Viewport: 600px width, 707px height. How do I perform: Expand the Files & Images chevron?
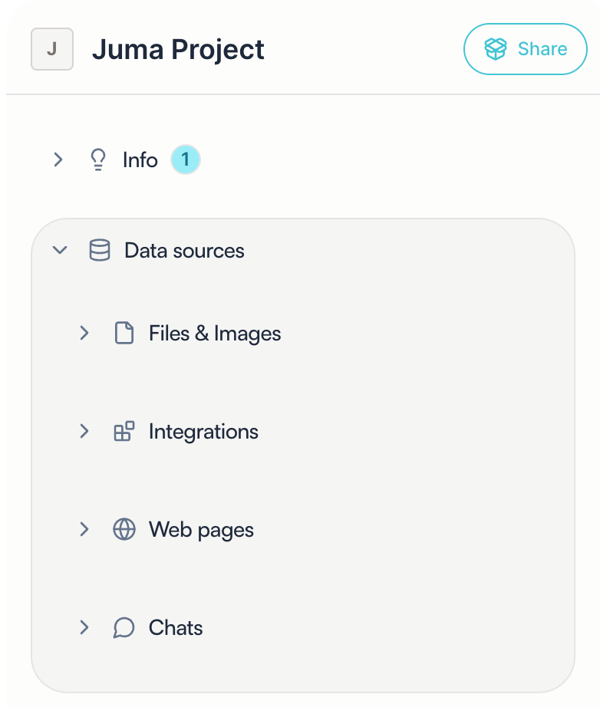[x=84, y=334]
